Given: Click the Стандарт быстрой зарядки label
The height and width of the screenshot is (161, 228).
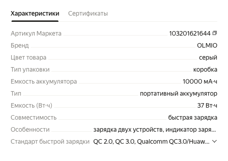Looking at the screenshot, I should pyautogui.click(x=50, y=141).
